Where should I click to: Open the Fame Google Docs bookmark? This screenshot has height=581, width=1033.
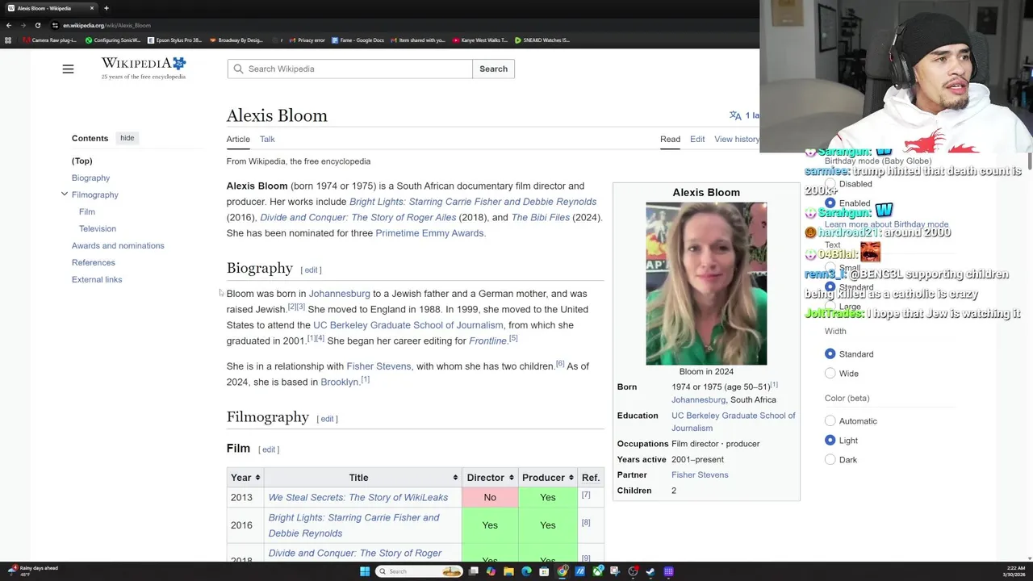(358, 40)
